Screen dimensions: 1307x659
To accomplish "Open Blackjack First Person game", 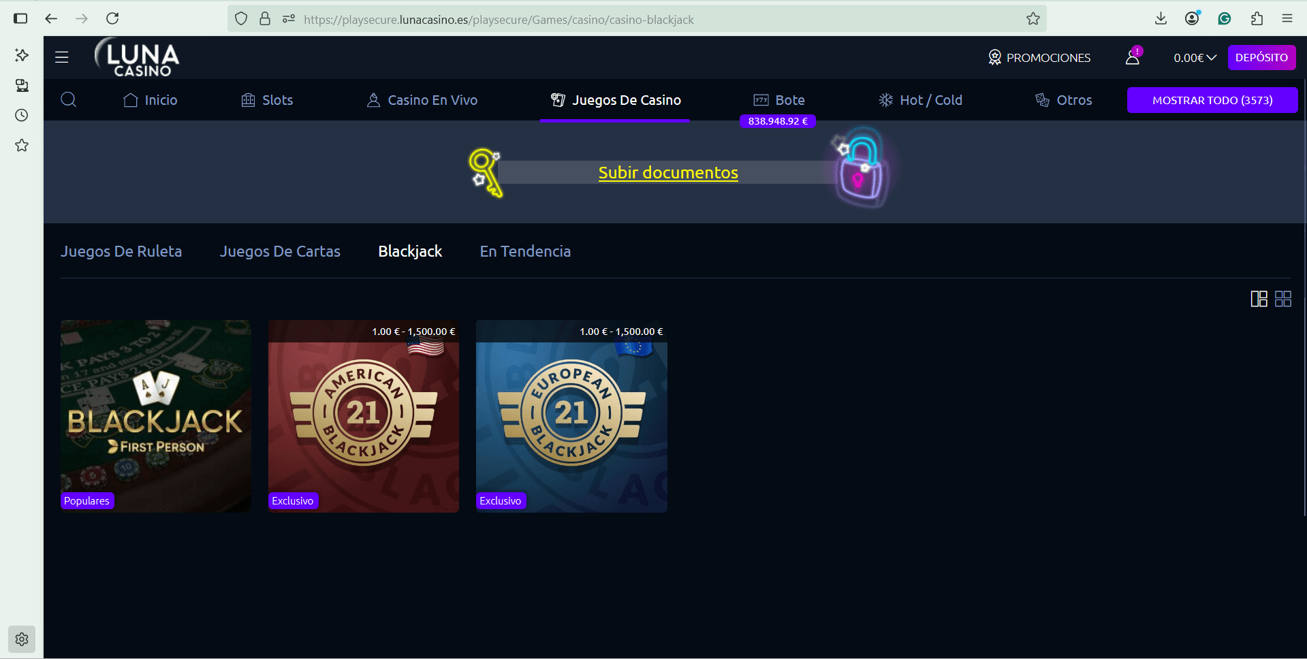I will click(x=156, y=416).
